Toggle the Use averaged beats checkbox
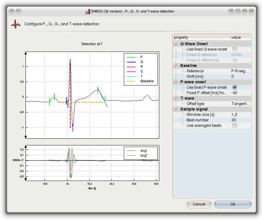Viewport: 262px width, 220px height. 235,126
